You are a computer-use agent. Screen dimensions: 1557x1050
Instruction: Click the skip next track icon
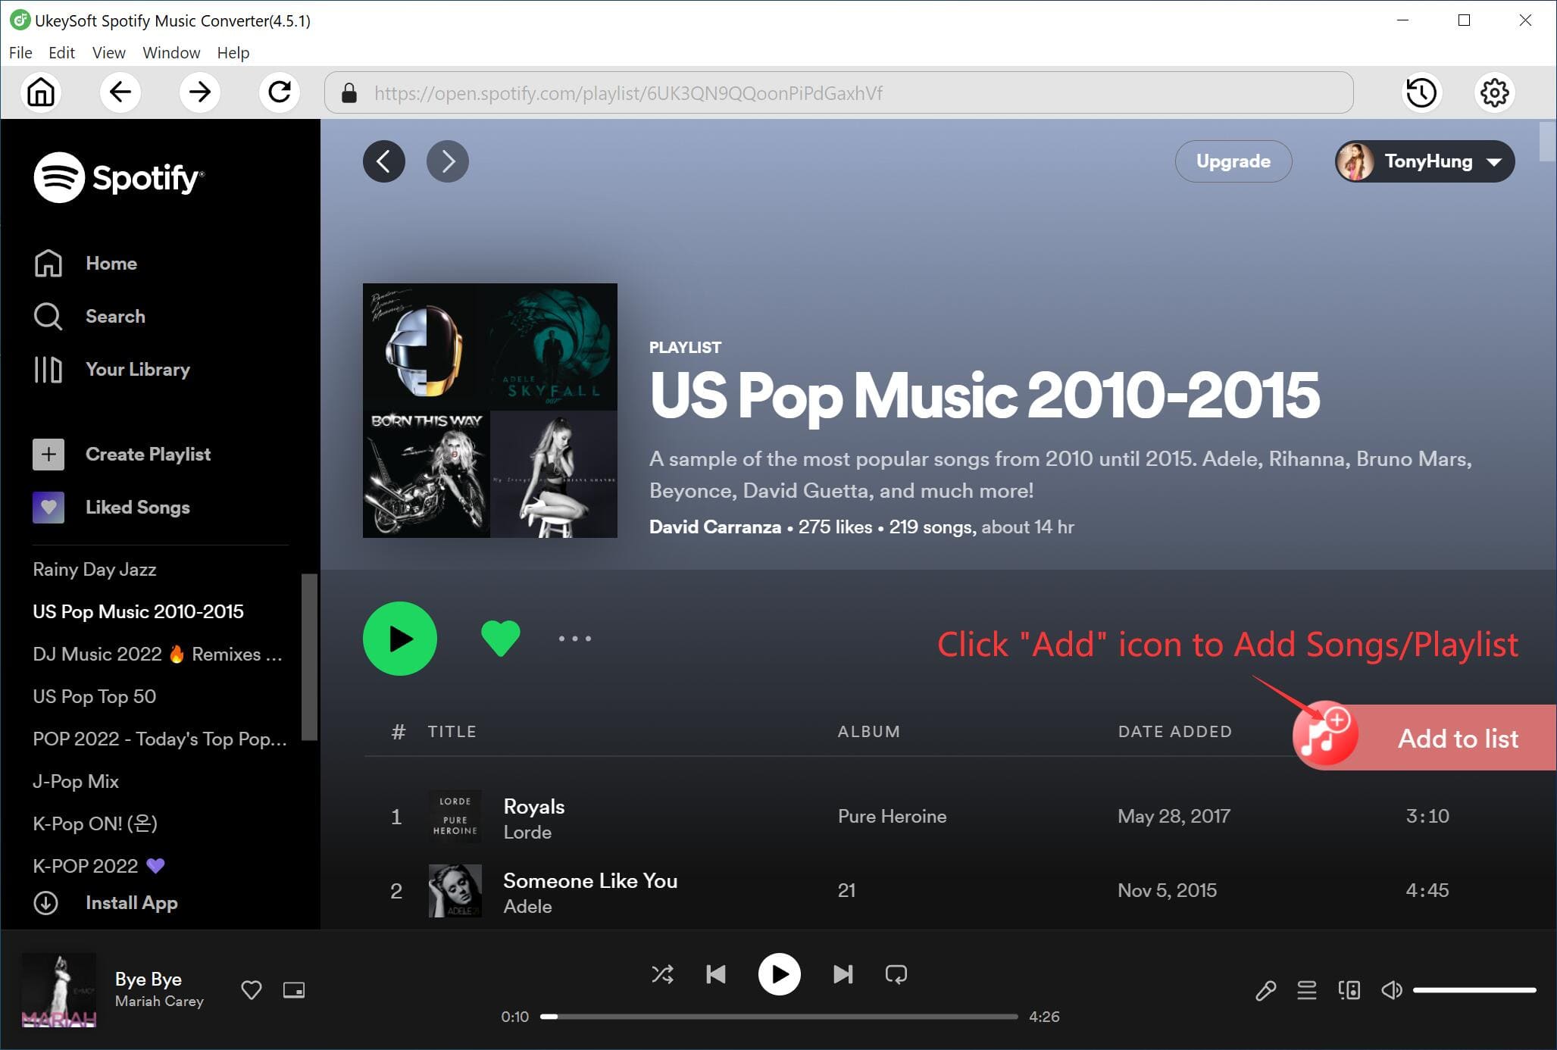(843, 973)
